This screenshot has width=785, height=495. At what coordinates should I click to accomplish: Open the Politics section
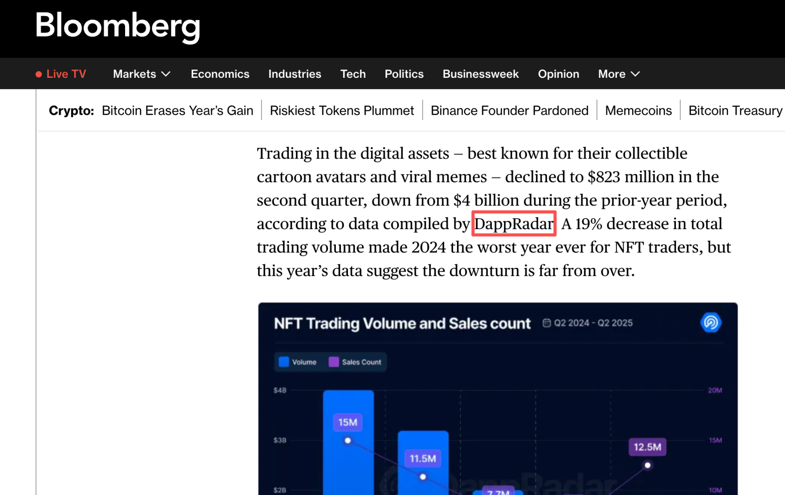(x=404, y=74)
